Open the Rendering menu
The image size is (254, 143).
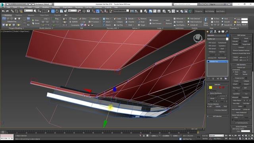79,7
